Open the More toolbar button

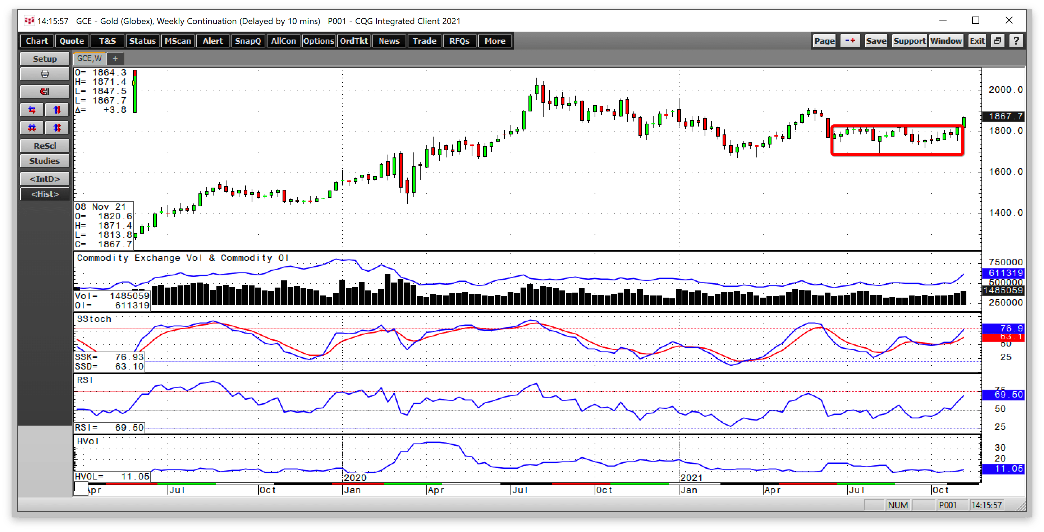click(495, 41)
